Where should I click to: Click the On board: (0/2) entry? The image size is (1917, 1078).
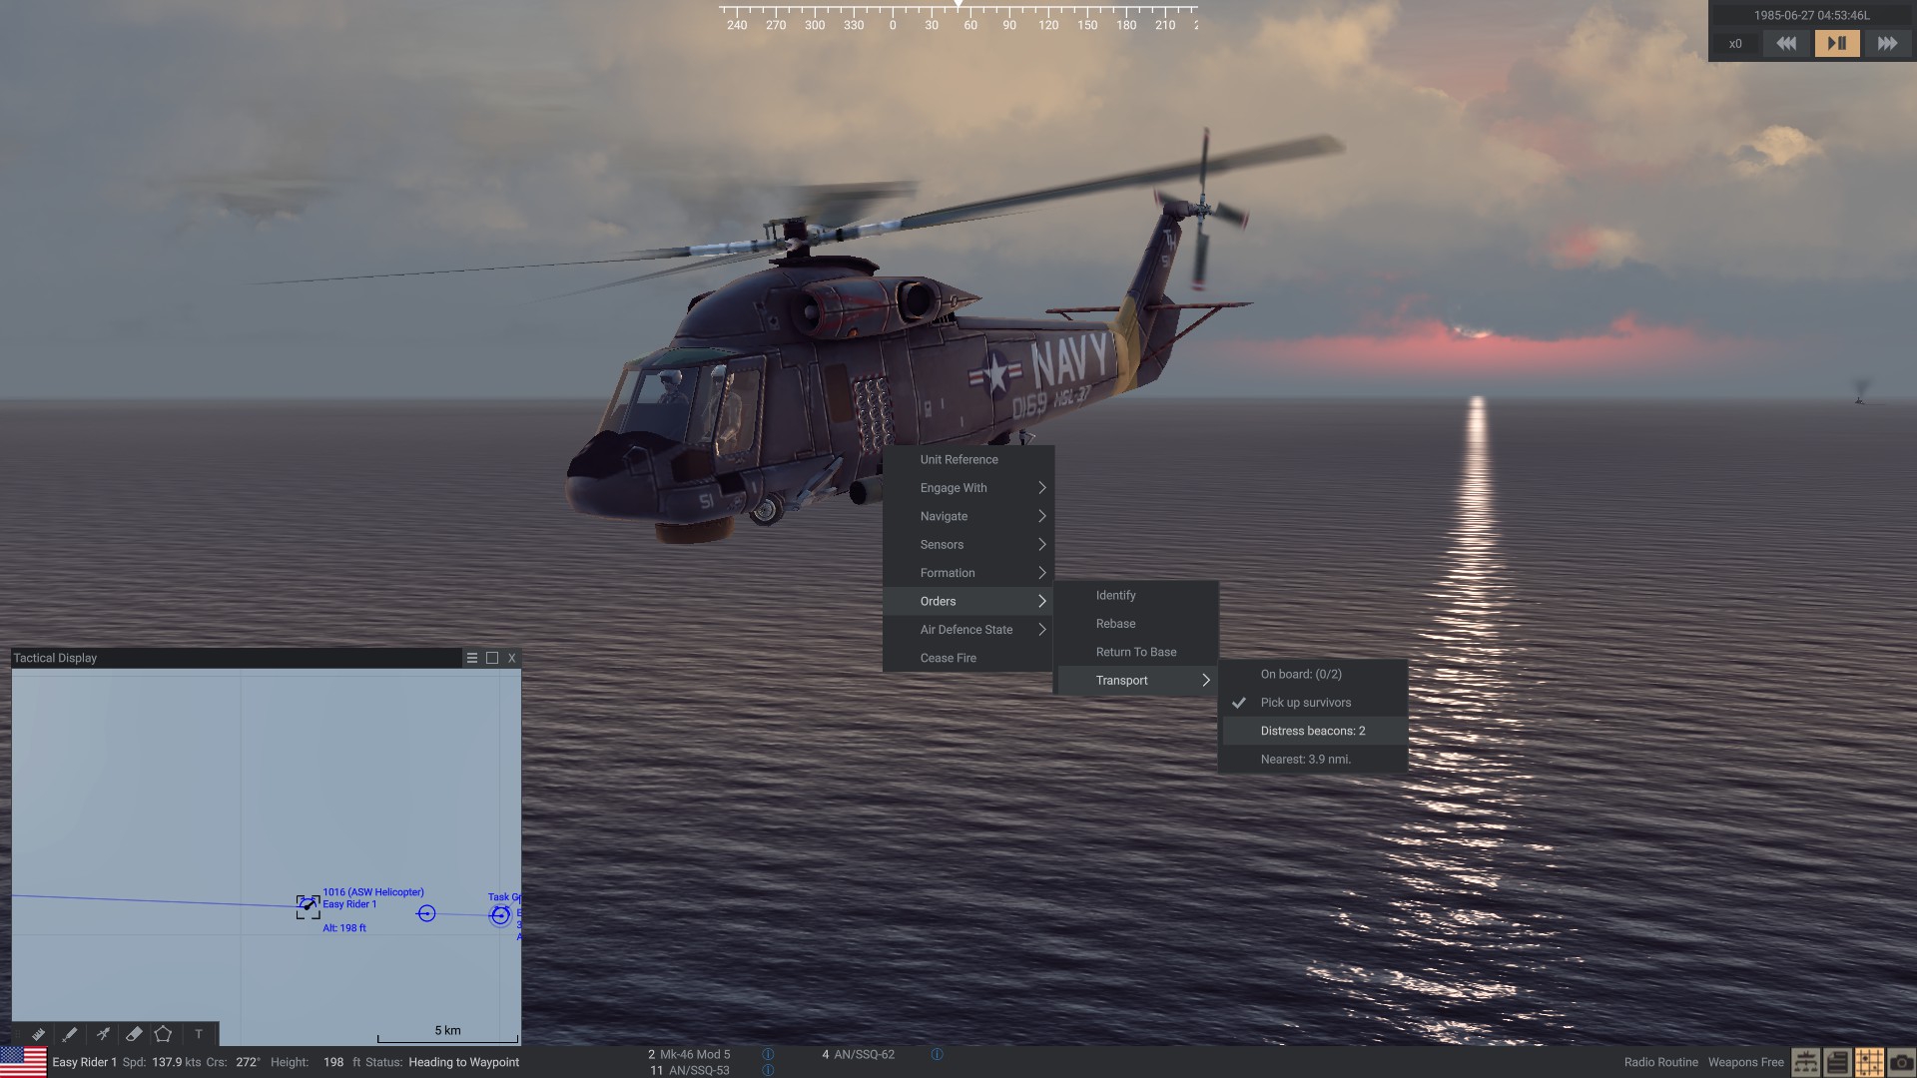pos(1314,674)
